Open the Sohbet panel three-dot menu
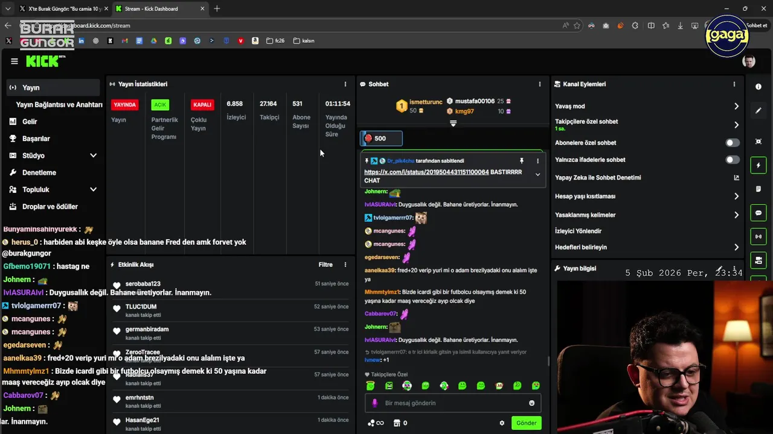Screen dimensions: 773x434 (540, 84)
